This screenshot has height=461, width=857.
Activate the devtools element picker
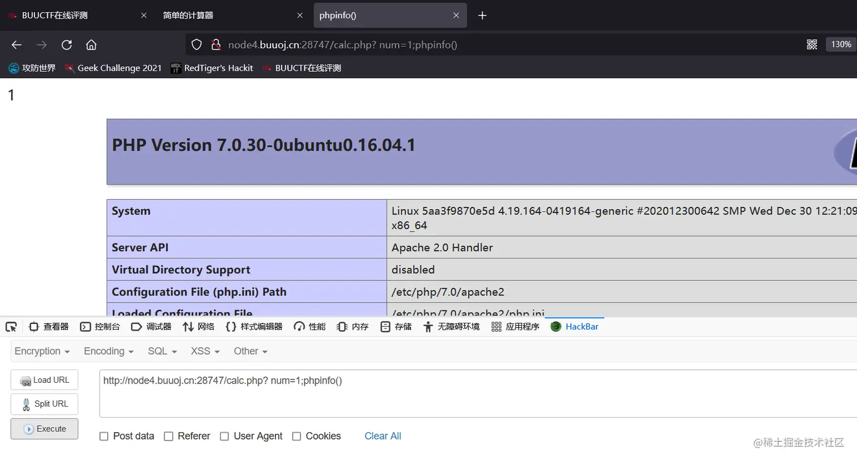(x=11, y=327)
